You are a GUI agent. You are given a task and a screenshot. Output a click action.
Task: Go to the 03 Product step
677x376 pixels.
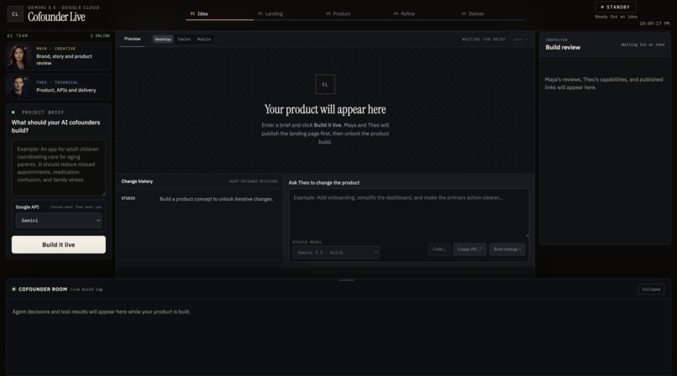pyautogui.click(x=338, y=13)
